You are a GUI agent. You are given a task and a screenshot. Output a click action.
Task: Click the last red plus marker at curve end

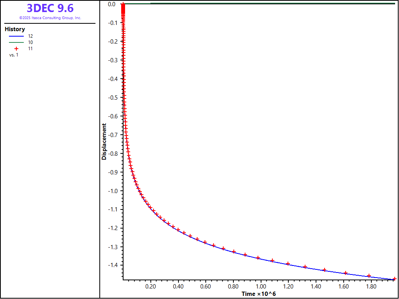(394, 279)
